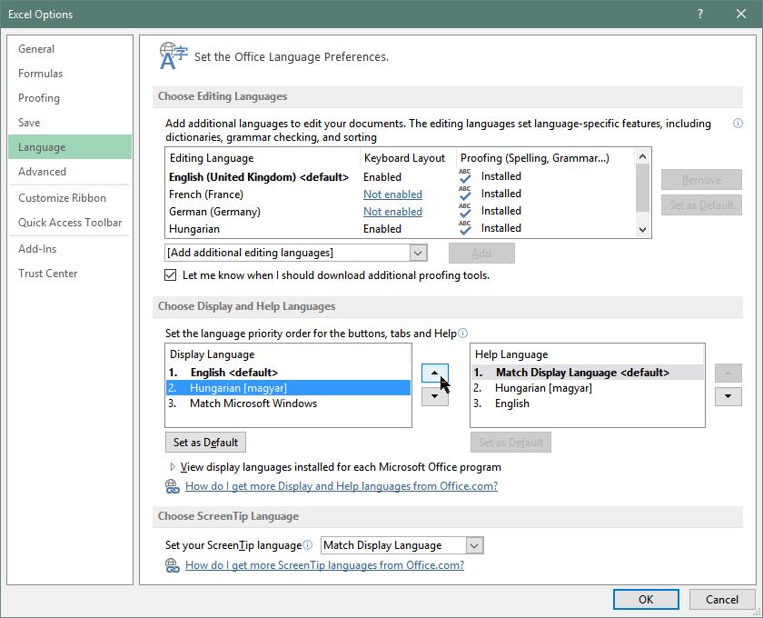Dismiss the dialog with Cancel

pyautogui.click(x=722, y=600)
